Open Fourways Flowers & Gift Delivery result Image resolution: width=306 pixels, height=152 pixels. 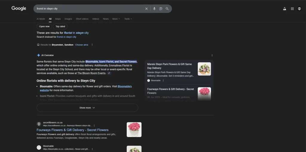[72, 130]
